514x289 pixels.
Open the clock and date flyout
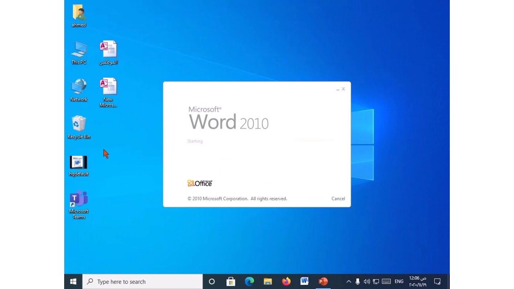click(418, 281)
